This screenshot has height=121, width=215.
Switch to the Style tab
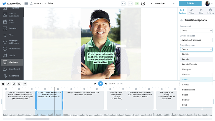tap(201, 11)
